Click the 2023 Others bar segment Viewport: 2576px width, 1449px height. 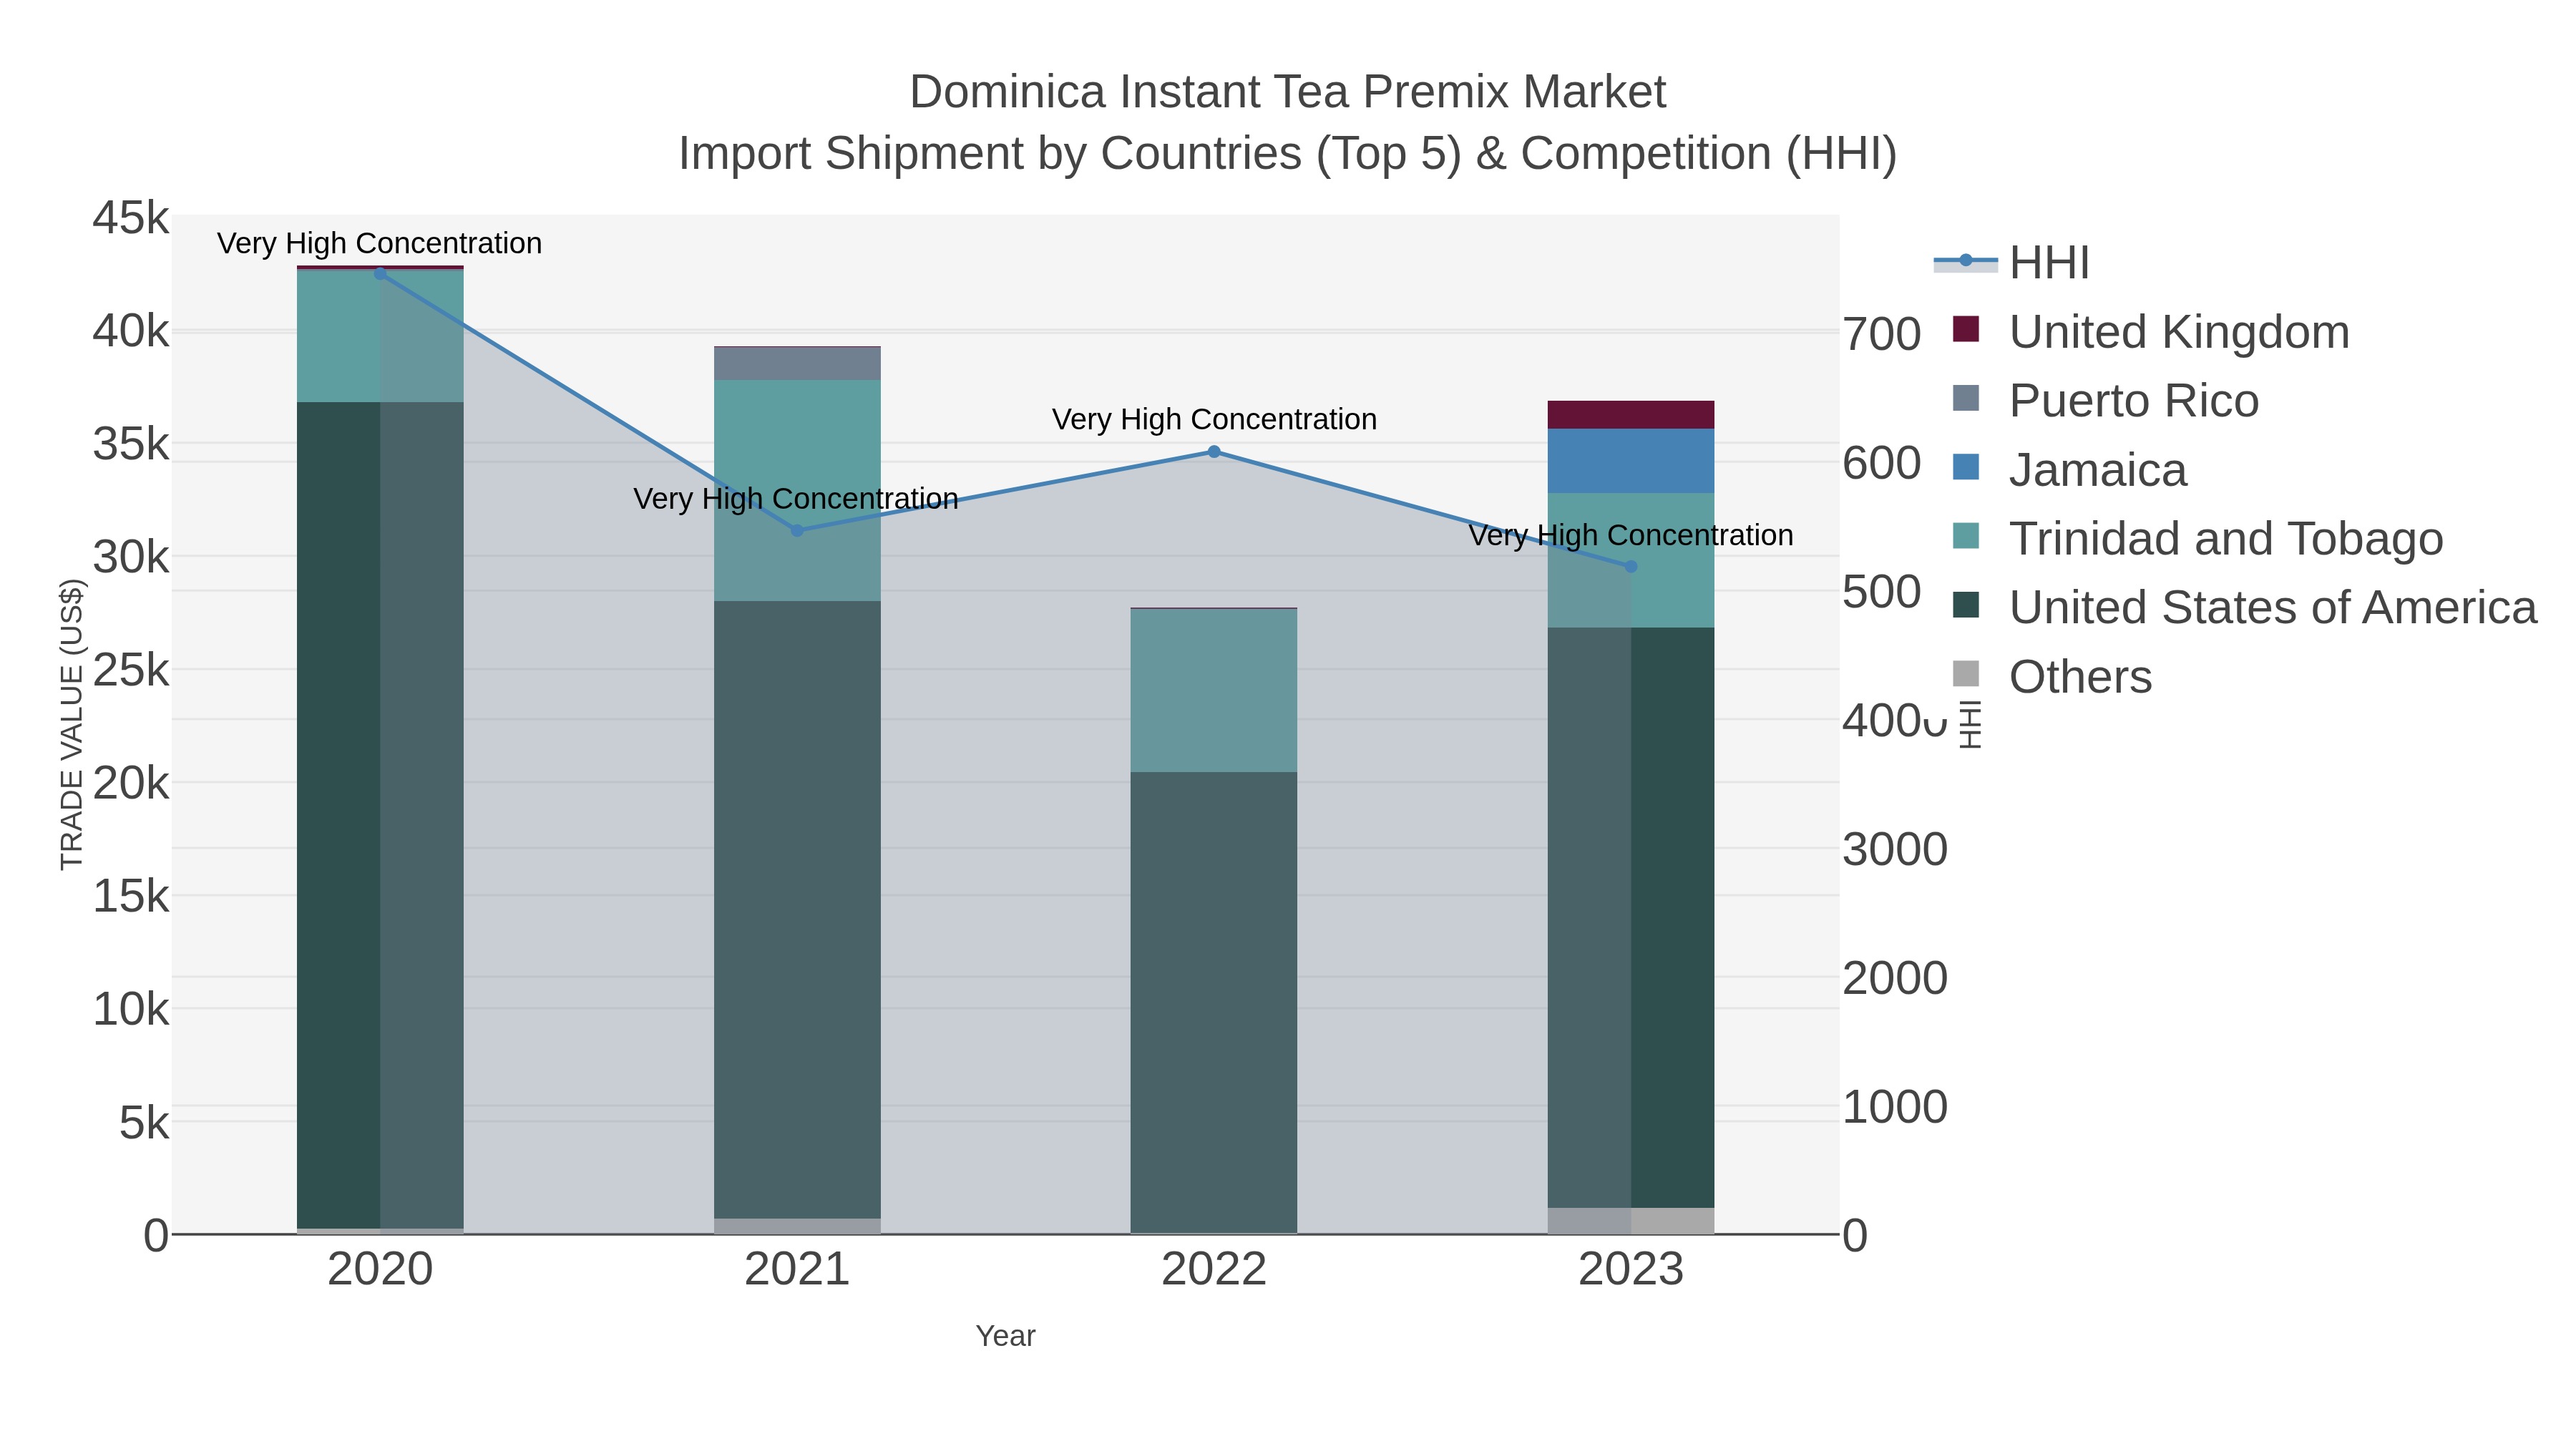click(1631, 1221)
